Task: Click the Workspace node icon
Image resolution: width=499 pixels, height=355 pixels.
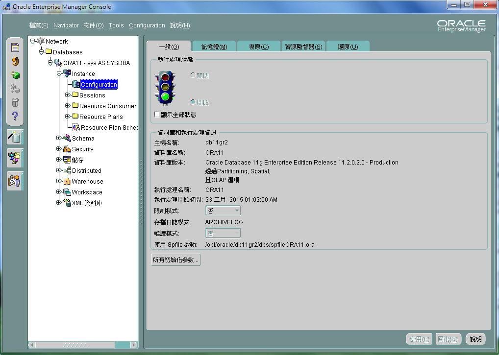Action: pos(67,192)
